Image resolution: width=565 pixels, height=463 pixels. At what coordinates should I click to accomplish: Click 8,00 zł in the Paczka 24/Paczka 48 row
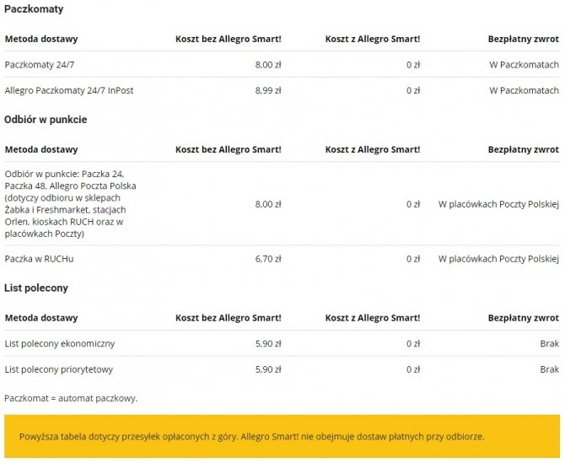pos(268,204)
